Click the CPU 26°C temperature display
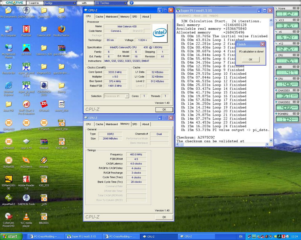 point(287,61)
